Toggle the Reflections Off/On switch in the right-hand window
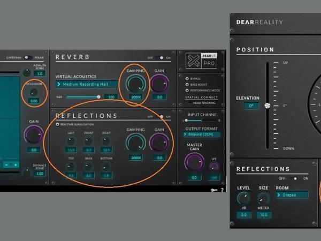 tap(294, 178)
